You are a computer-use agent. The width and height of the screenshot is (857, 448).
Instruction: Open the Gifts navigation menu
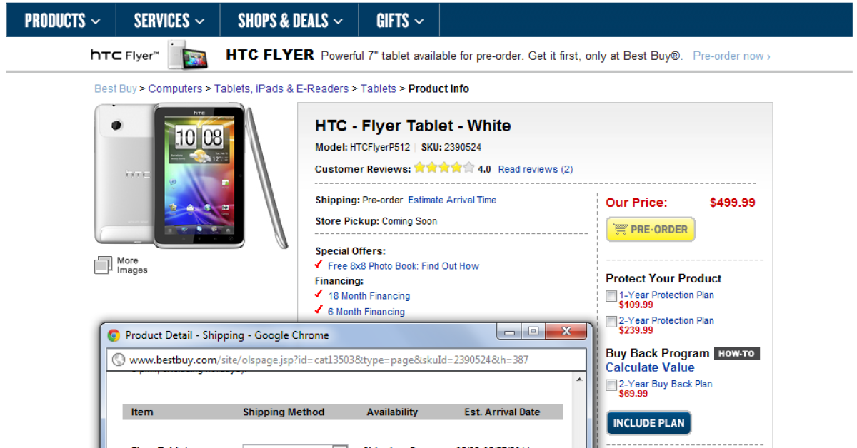[x=399, y=21]
